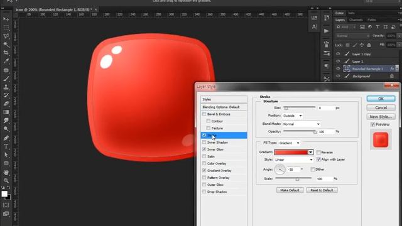Image resolution: width=402 pixels, height=226 pixels.
Task: Click the gradient Scale slider
Action: [293, 178]
